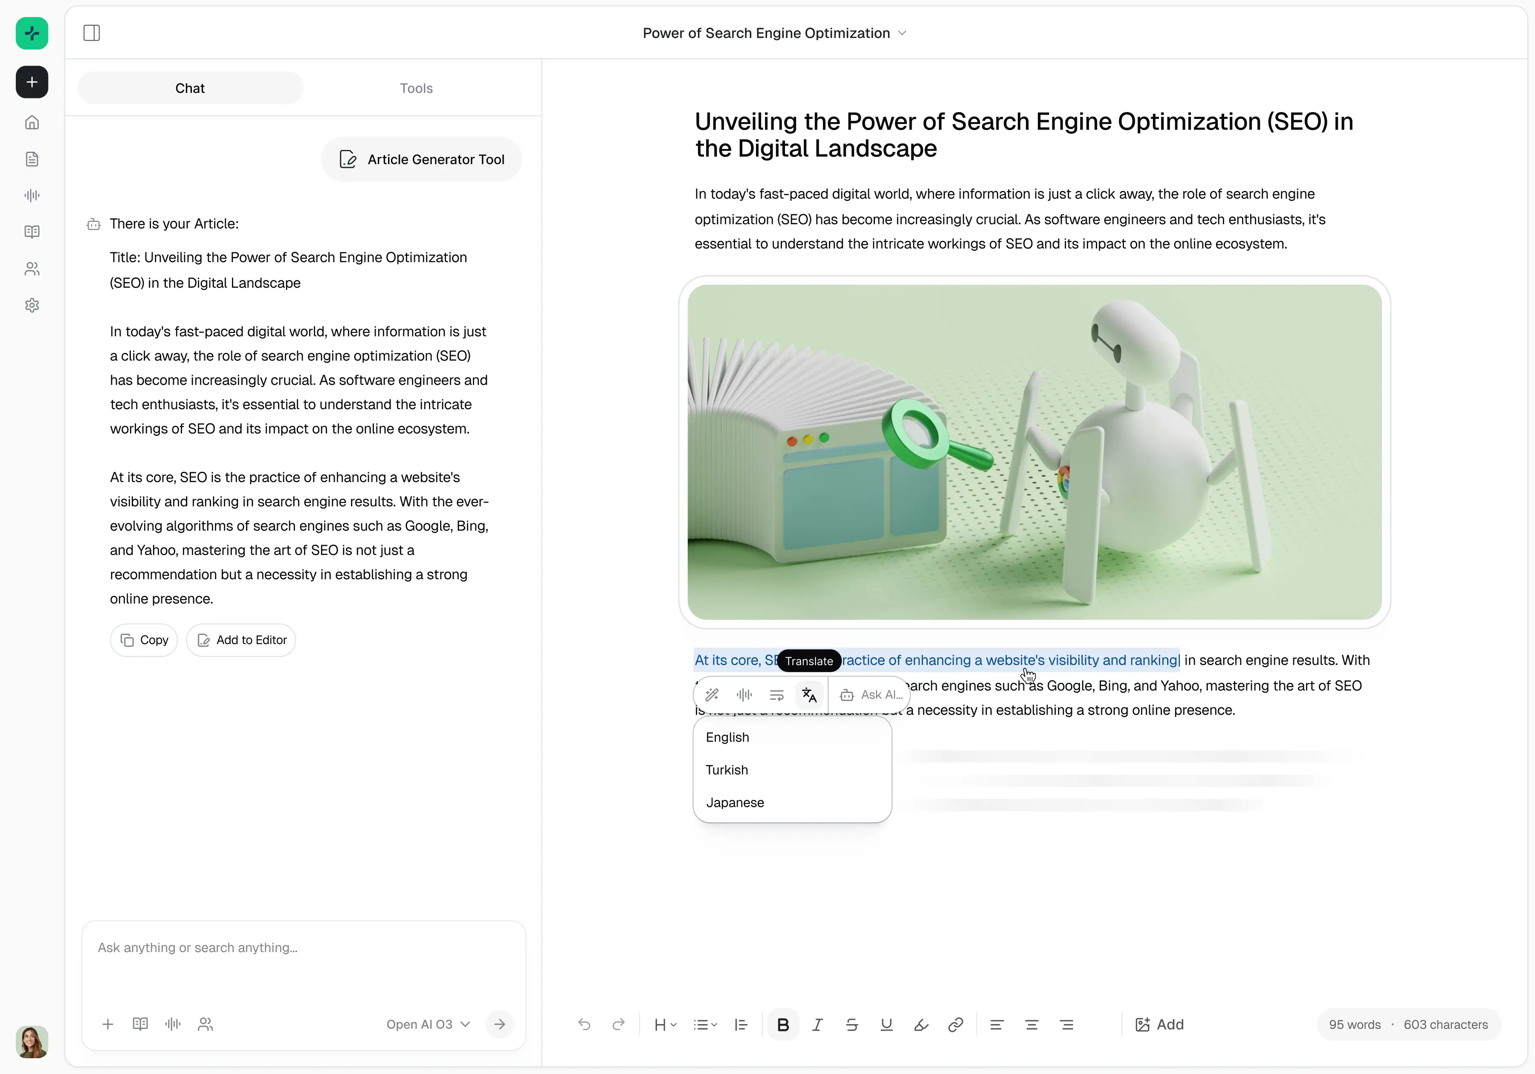
Task: Expand the Open AI O3 model selector
Action: pos(428,1025)
